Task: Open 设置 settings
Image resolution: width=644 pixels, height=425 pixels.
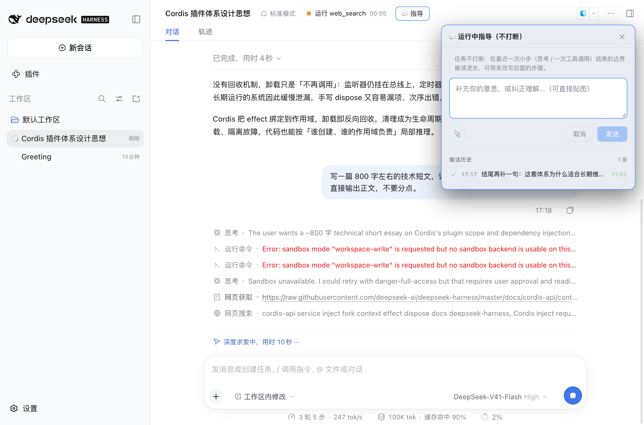Action: pyautogui.click(x=24, y=408)
